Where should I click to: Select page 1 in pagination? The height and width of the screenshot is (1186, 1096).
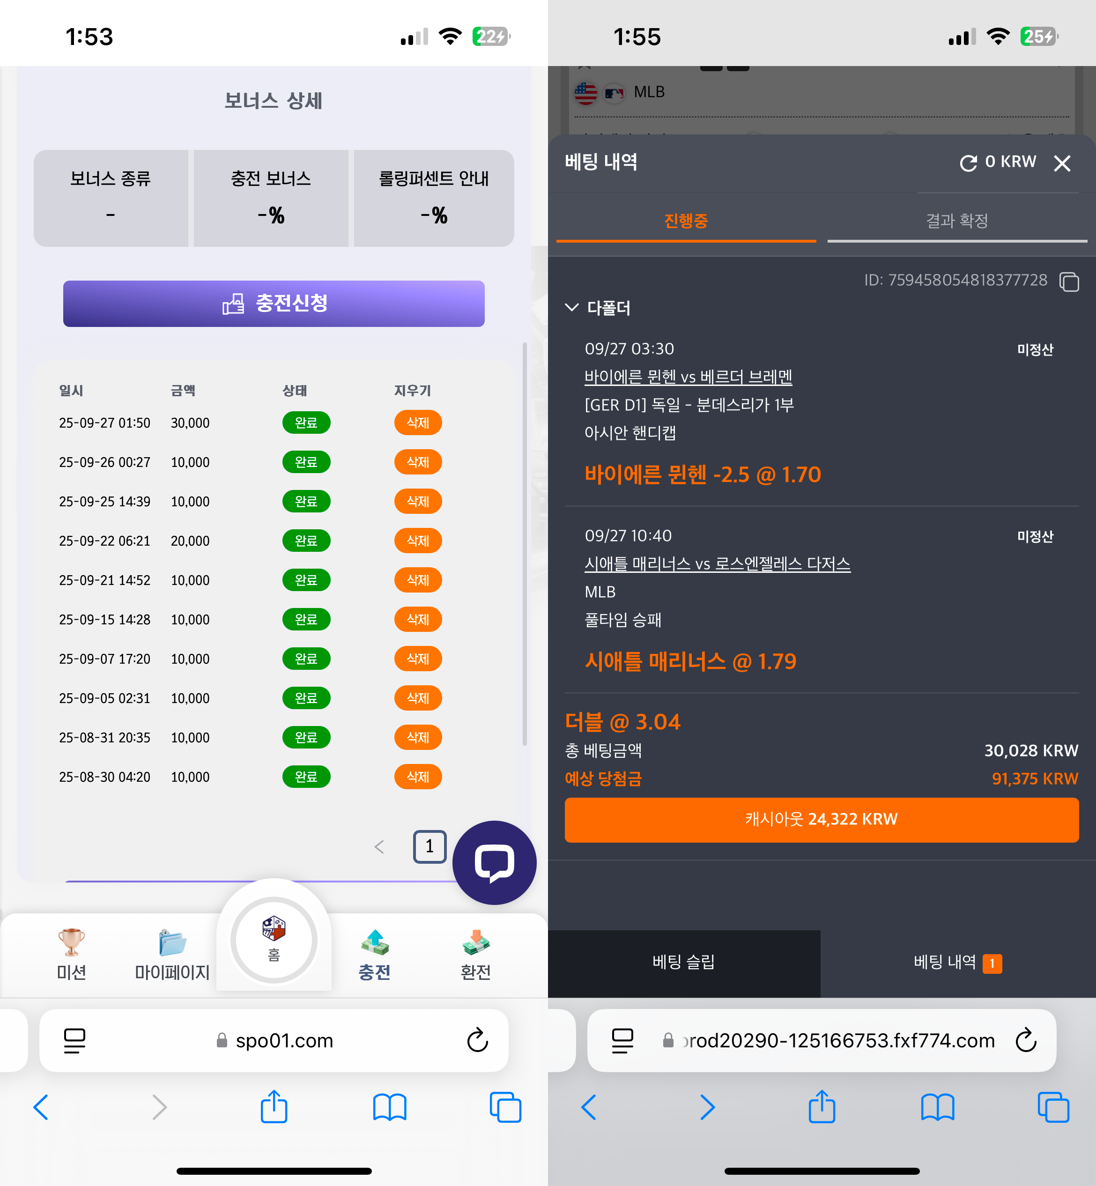430,847
